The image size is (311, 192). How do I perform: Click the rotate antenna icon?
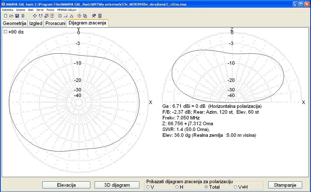[41, 16]
